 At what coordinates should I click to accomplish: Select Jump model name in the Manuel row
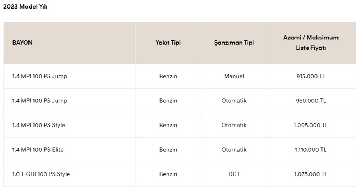pos(40,76)
